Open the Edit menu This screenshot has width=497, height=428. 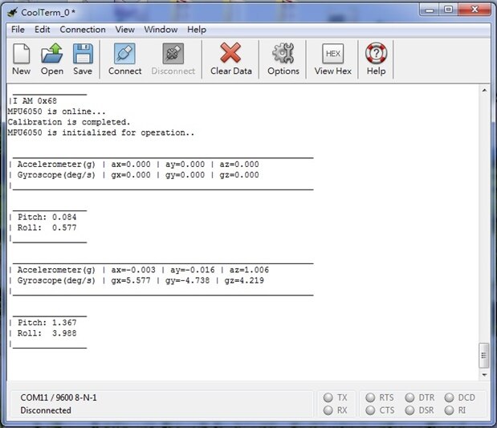(x=43, y=30)
